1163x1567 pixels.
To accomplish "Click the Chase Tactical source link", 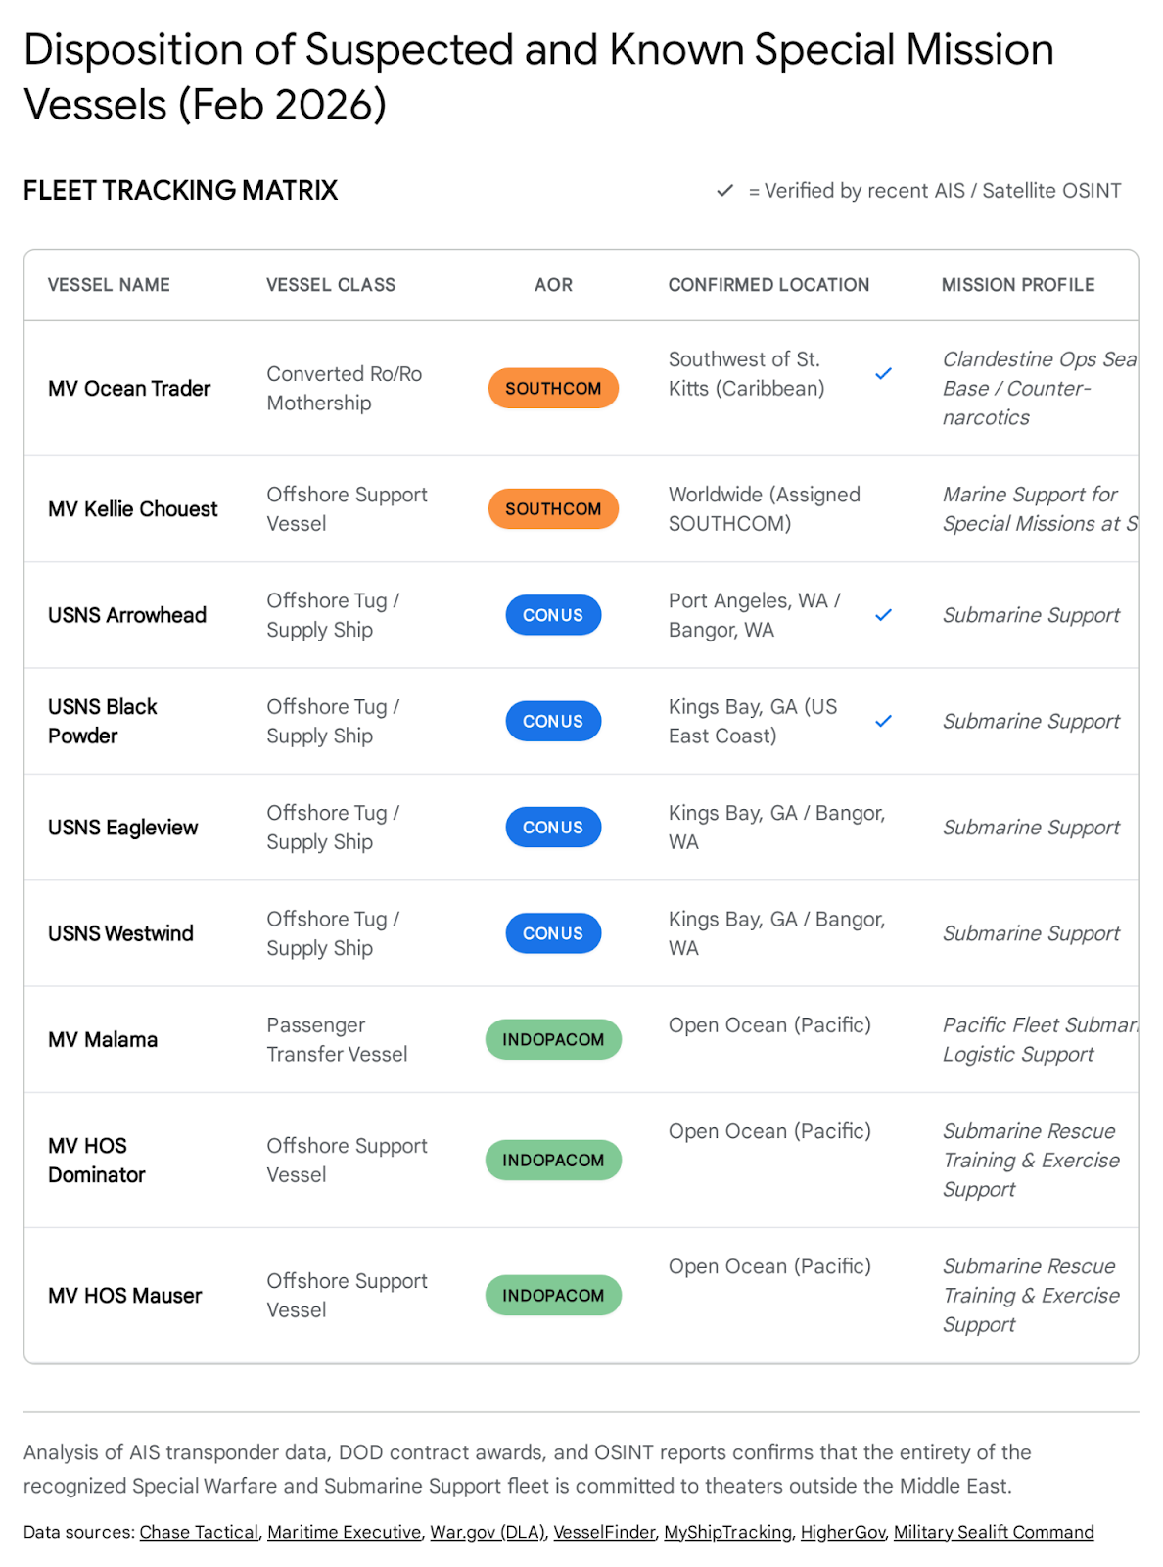I will point(199,1532).
